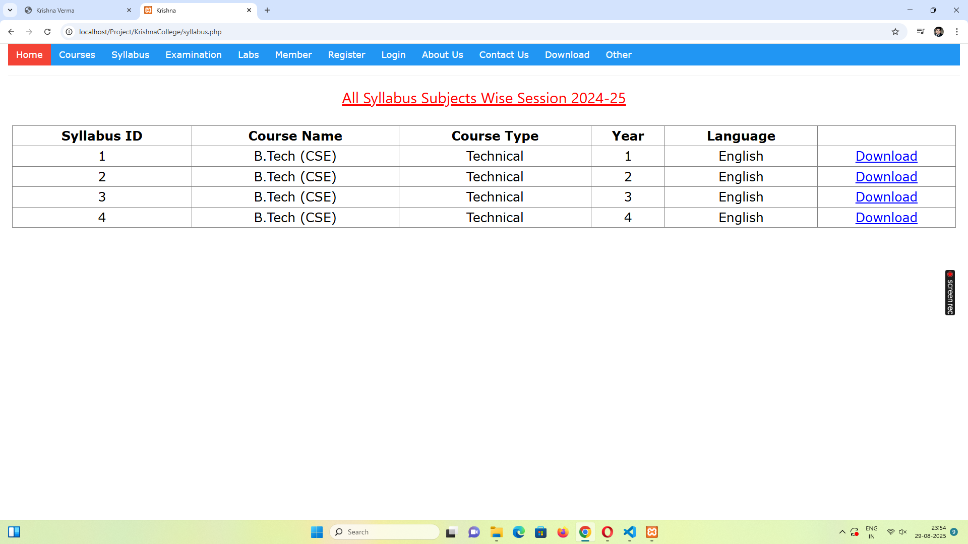Launch Microsoft Edge from taskbar
The height and width of the screenshot is (544, 968).
click(x=519, y=532)
